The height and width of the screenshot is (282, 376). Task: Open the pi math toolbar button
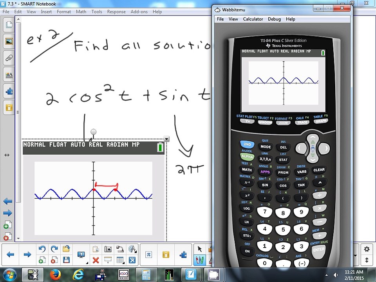click(149, 255)
